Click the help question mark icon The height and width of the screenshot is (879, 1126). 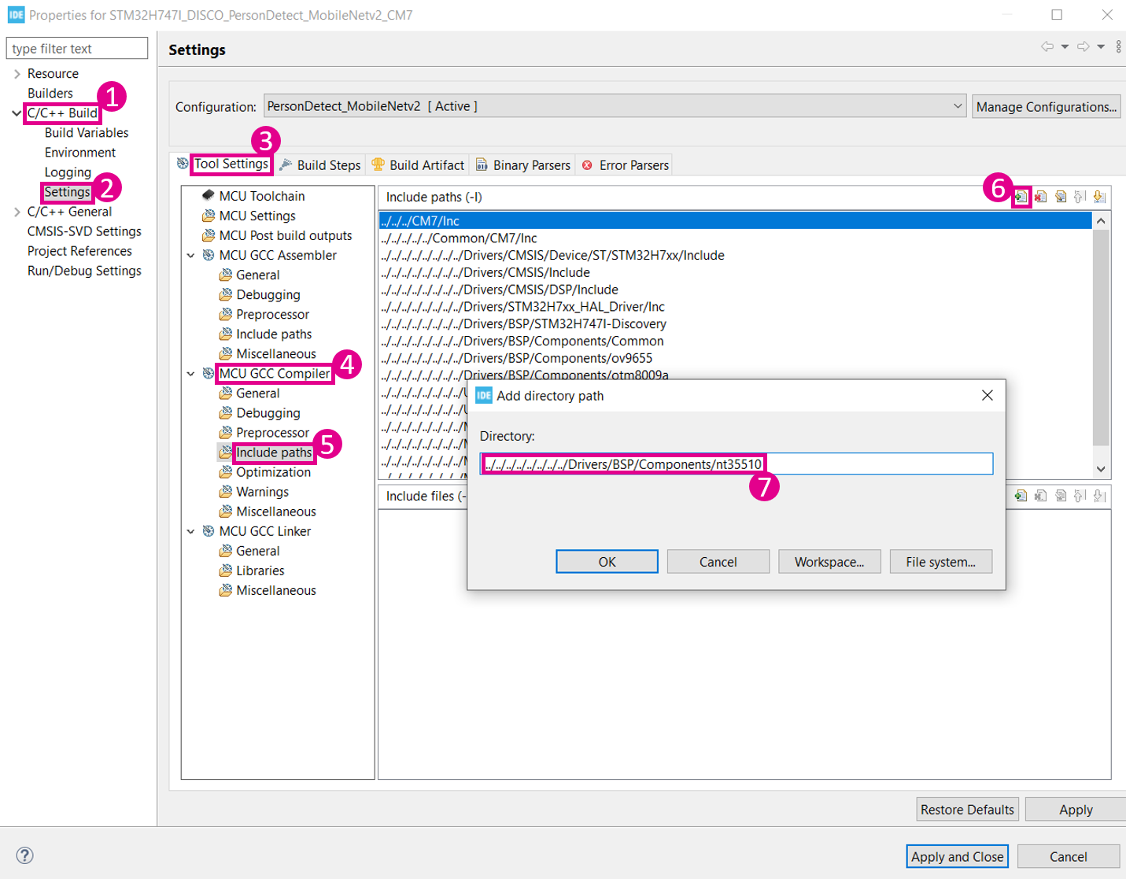[x=25, y=855]
